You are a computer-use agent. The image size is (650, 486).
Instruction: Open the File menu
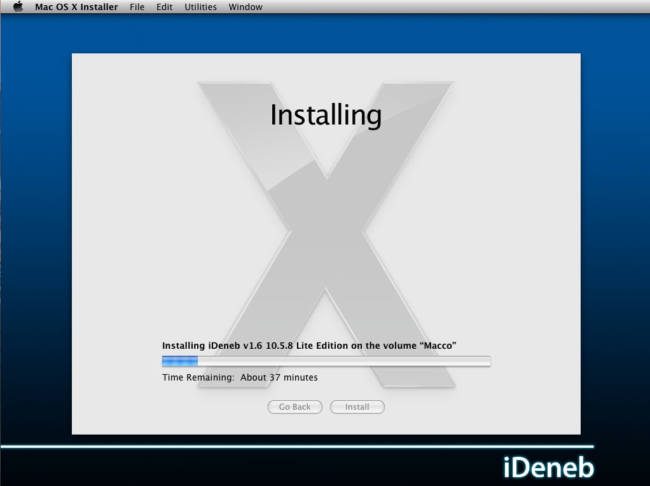(x=137, y=7)
